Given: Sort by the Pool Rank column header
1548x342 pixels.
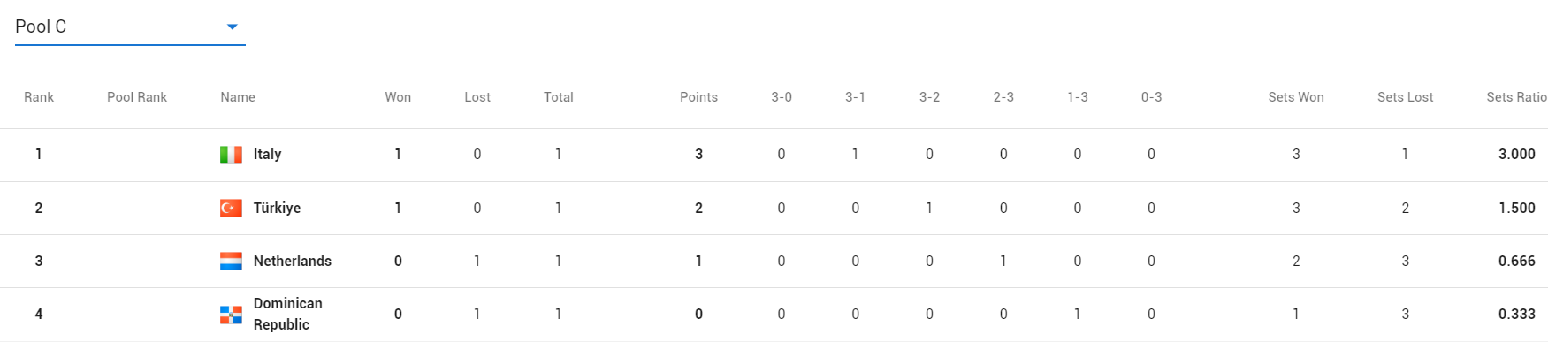Looking at the screenshot, I should coord(137,97).
